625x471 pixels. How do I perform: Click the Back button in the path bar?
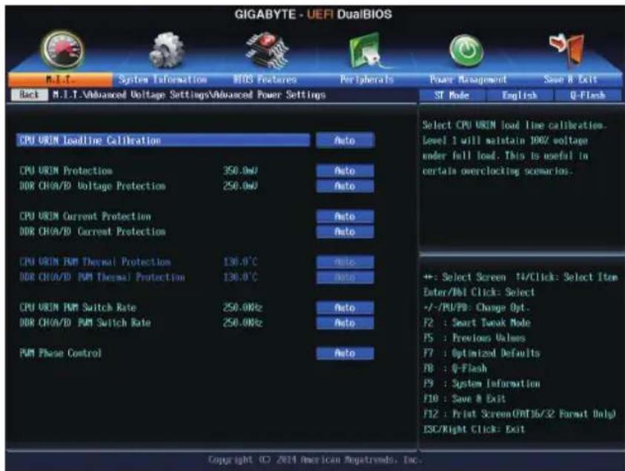29,95
